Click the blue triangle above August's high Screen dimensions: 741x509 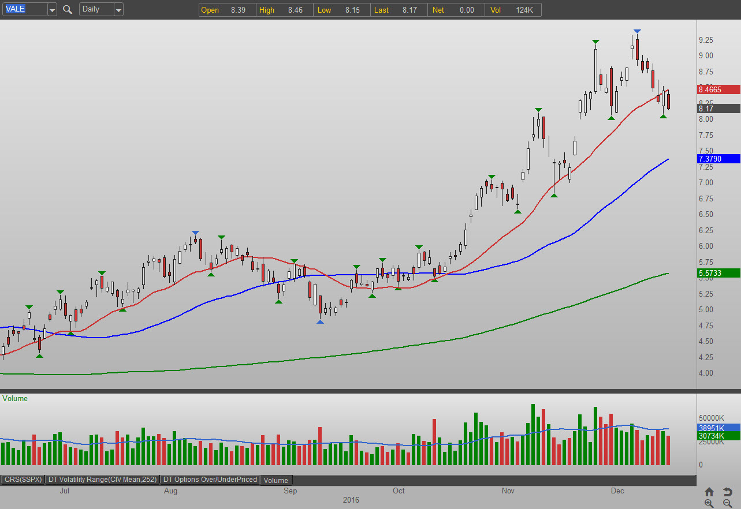coord(196,233)
